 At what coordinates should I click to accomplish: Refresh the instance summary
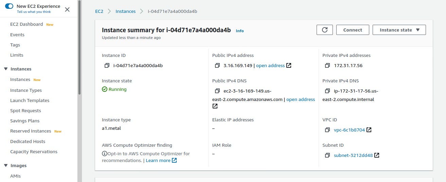click(x=325, y=30)
